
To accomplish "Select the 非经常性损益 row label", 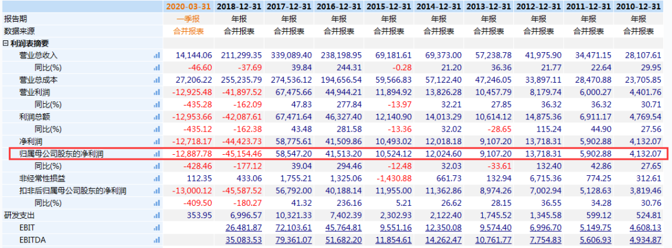I will tap(42, 178).
